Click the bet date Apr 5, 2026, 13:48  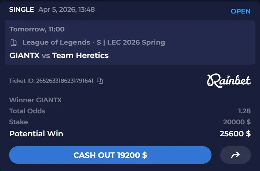tap(67, 9)
